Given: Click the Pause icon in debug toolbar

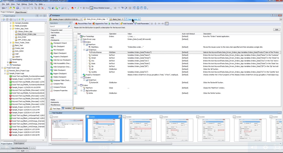Looking at the screenshot, I should [115, 8].
